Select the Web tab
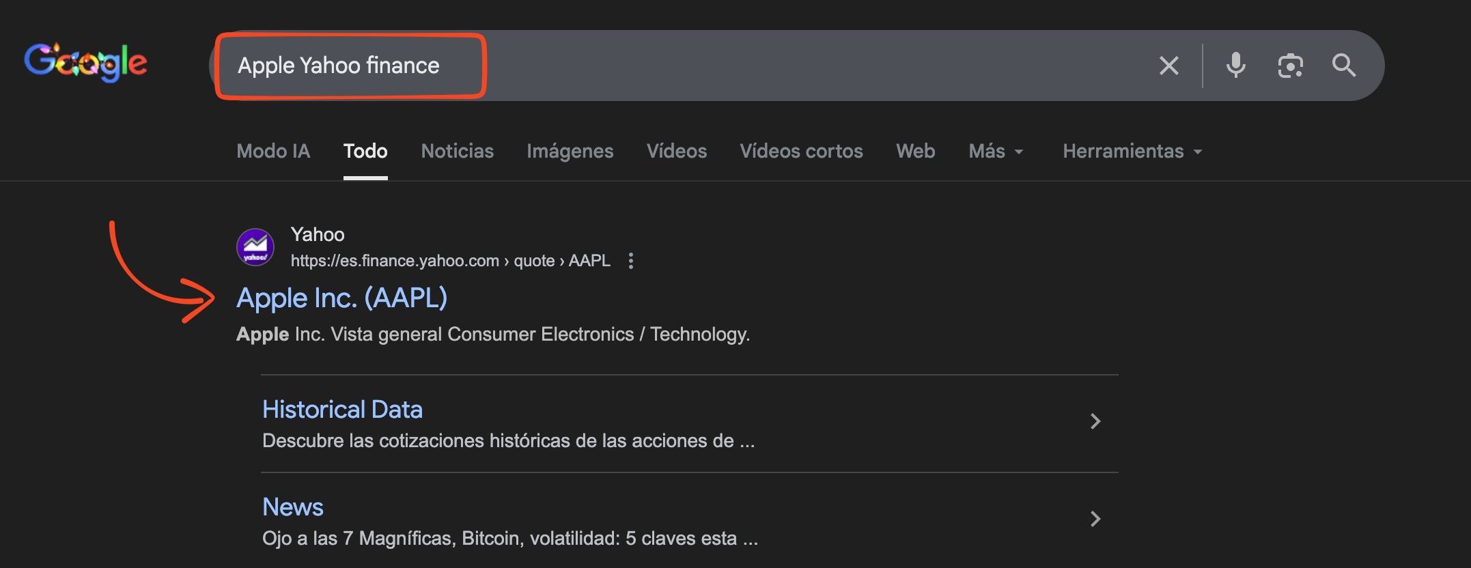 [915, 151]
